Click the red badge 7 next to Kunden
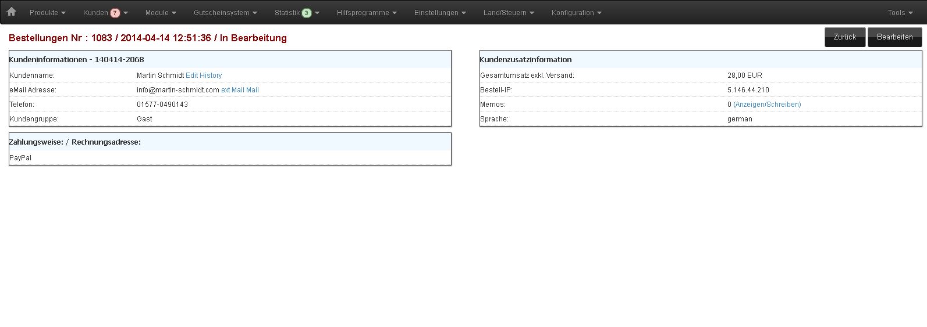927x327 pixels. tap(115, 13)
